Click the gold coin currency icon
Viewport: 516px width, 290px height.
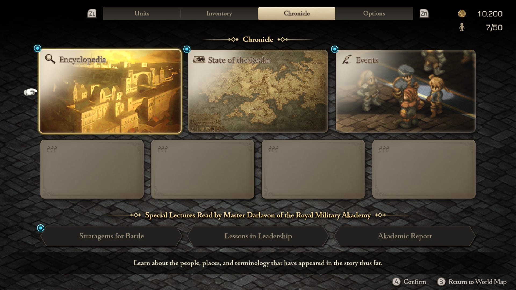[x=462, y=14]
